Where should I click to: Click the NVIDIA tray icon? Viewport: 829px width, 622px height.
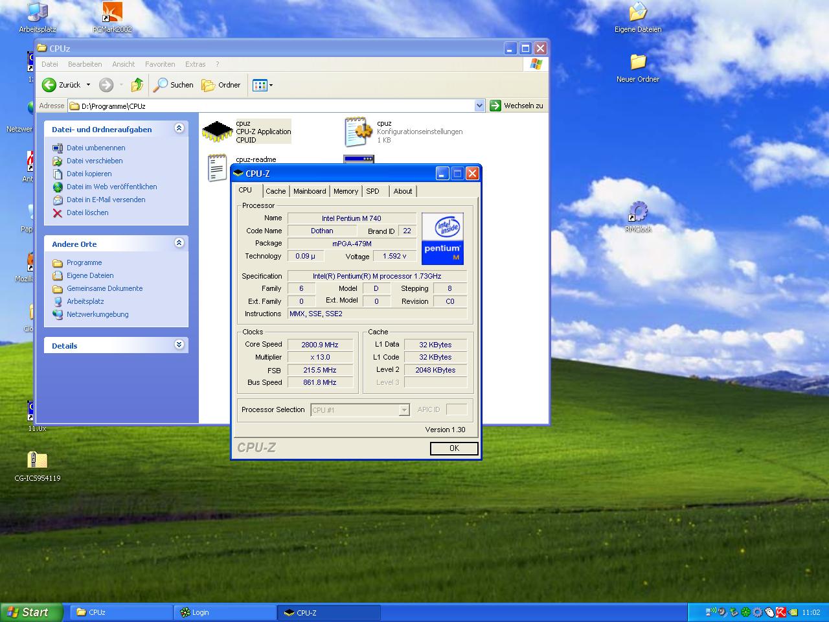pos(792,612)
